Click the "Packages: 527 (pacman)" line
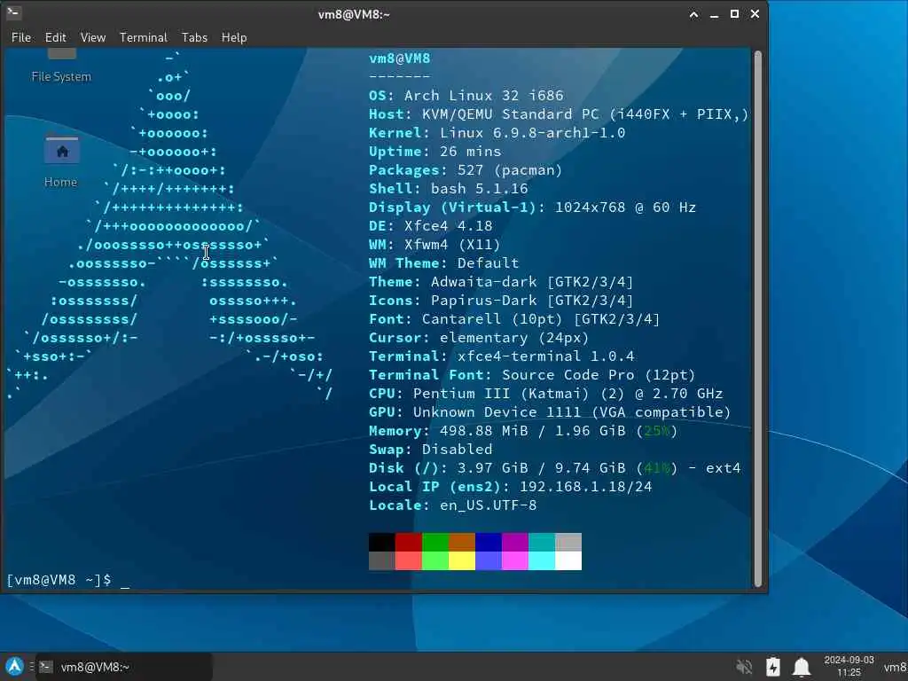 [x=466, y=169]
